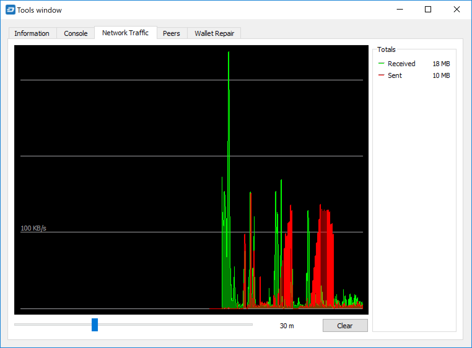Click the 30 m time range label

point(287,326)
